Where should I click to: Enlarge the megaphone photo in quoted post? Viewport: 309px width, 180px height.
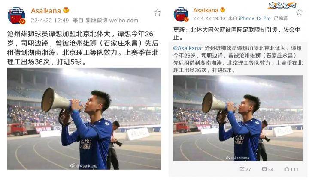click(x=238, y=118)
